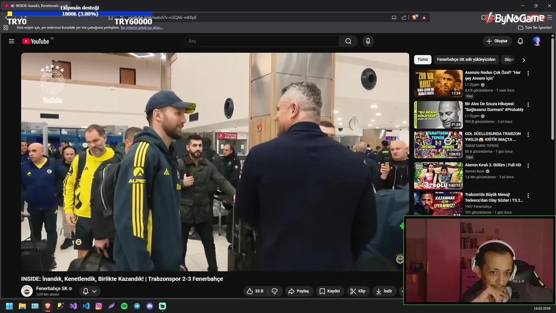Show more filter chips with the right chevron
Image resolution: width=556 pixels, height=313 pixels.
pos(523,60)
